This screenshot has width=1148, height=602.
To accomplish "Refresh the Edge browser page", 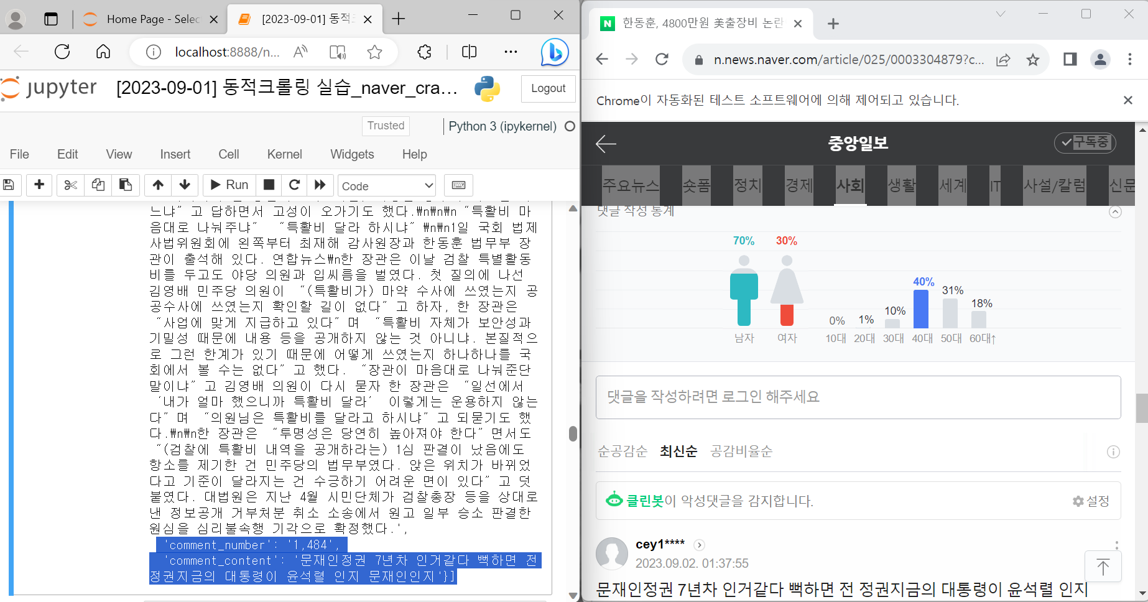I will coord(62,52).
